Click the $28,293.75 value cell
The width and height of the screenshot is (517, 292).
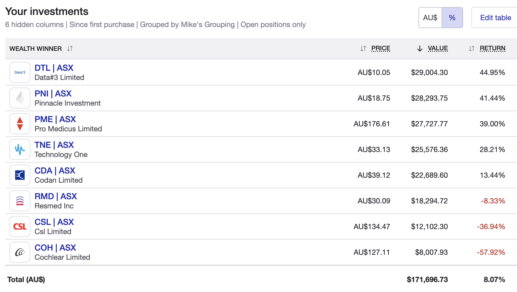(430, 98)
